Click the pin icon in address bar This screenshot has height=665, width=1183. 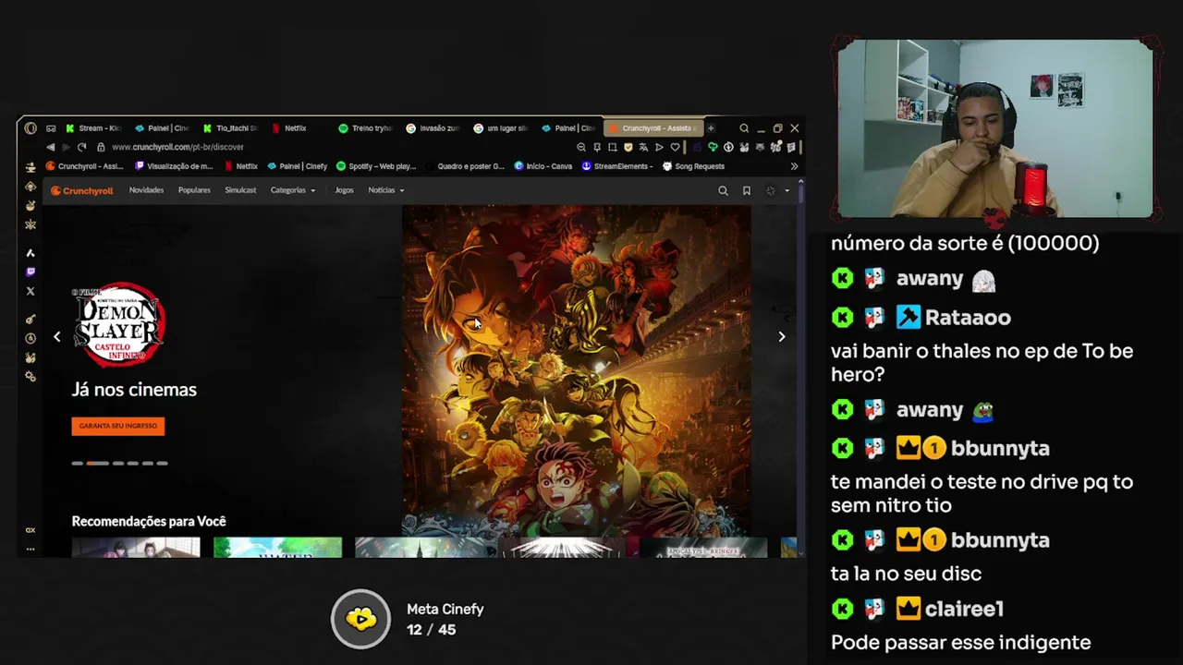click(x=597, y=147)
